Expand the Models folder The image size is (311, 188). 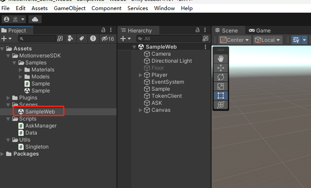tap(20, 77)
